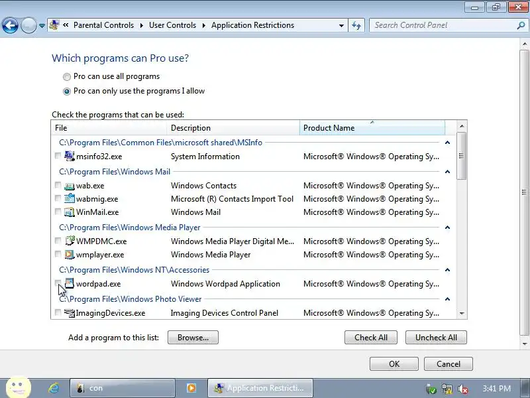This screenshot has width=530, height=398.
Task: Click the overlapping-arrows breadcrumb overflow chevron
Action: 66,25
